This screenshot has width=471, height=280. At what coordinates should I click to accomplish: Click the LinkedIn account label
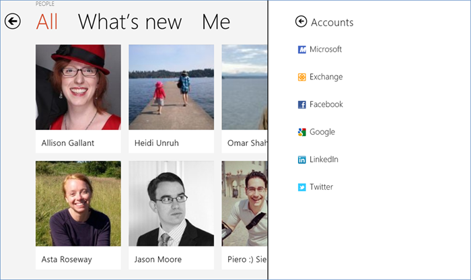pos(324,160)
